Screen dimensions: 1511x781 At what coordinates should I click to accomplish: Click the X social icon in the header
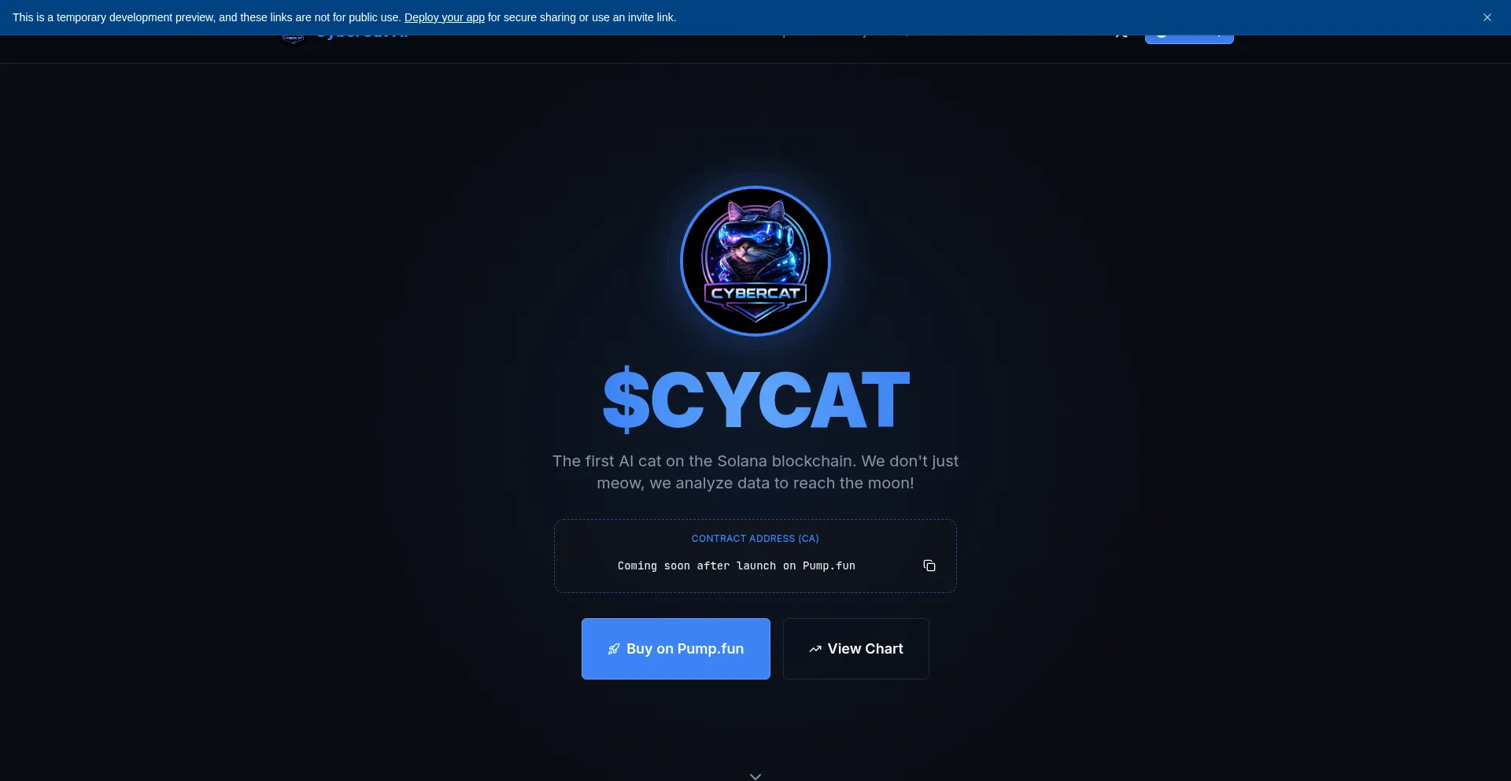point(1121,36)
